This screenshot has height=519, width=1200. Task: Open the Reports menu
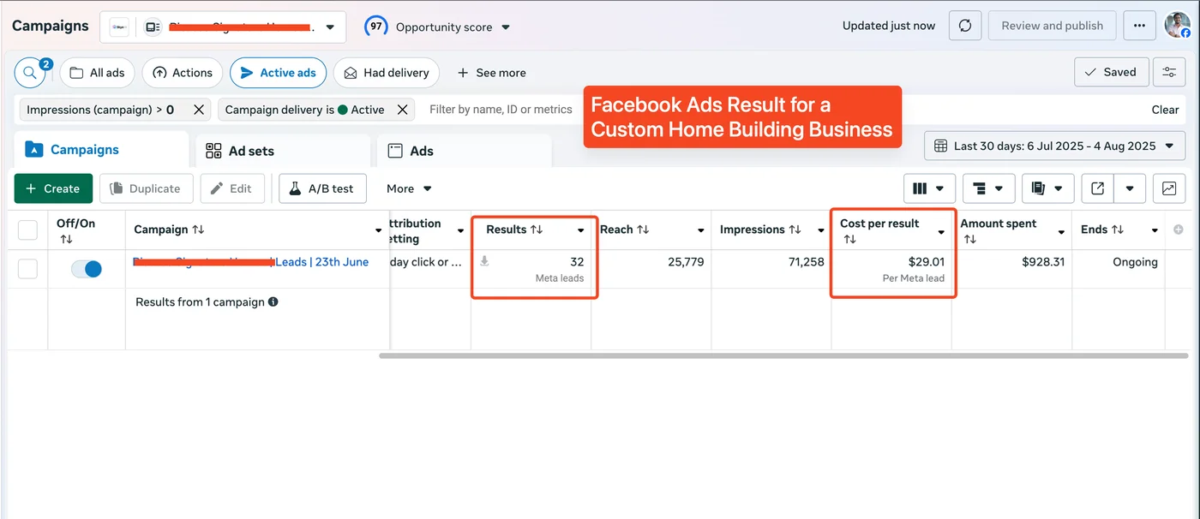coord(1047,188)
